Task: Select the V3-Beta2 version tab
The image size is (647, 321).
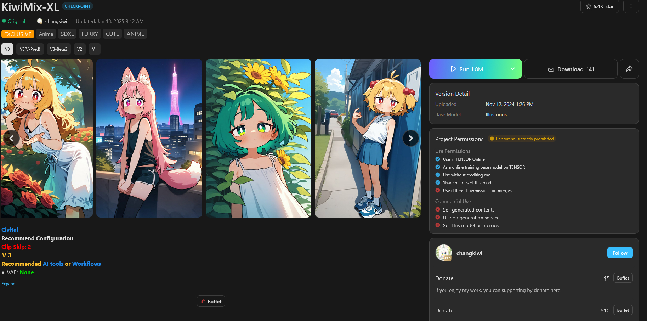Action: pyautogui.click(x=58, y=49)
